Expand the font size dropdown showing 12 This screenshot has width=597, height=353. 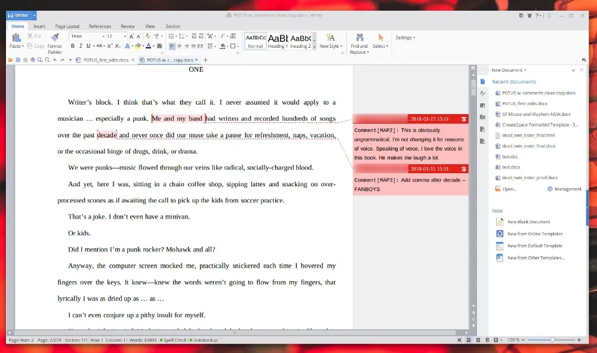coord(124,36)
